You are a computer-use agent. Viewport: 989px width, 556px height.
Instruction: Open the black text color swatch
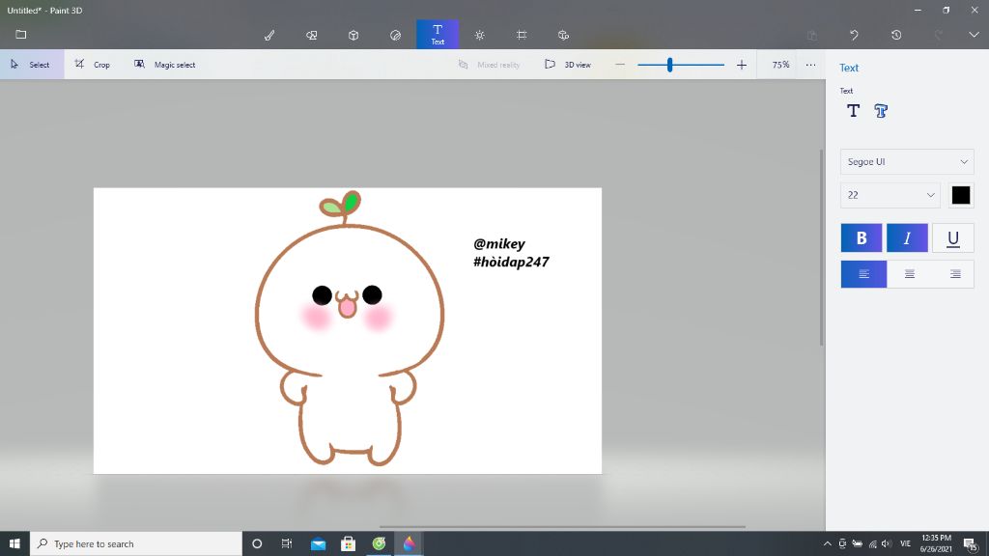[960, 195]
